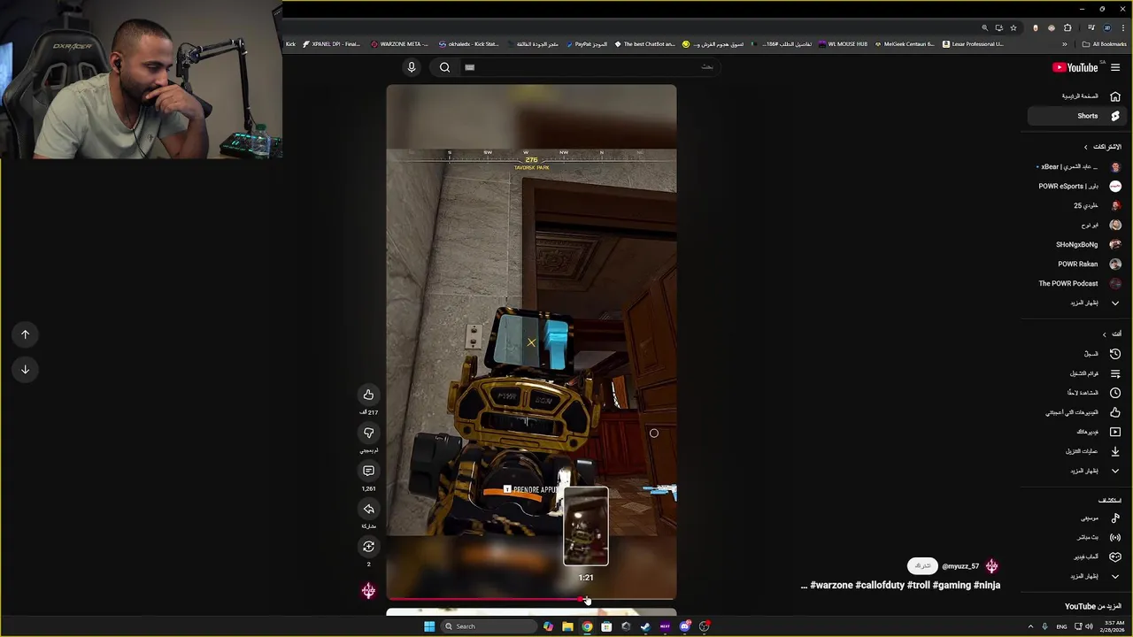Open Downloads with the download arrow icon
Viewport: 1133px width, 637px height.
1077,451
